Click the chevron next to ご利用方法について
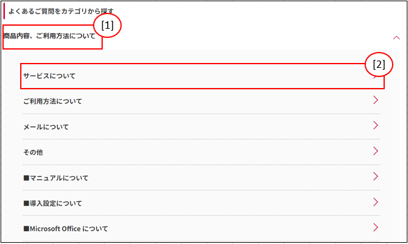Screen dimensions: 408x244 click(375, 100)
